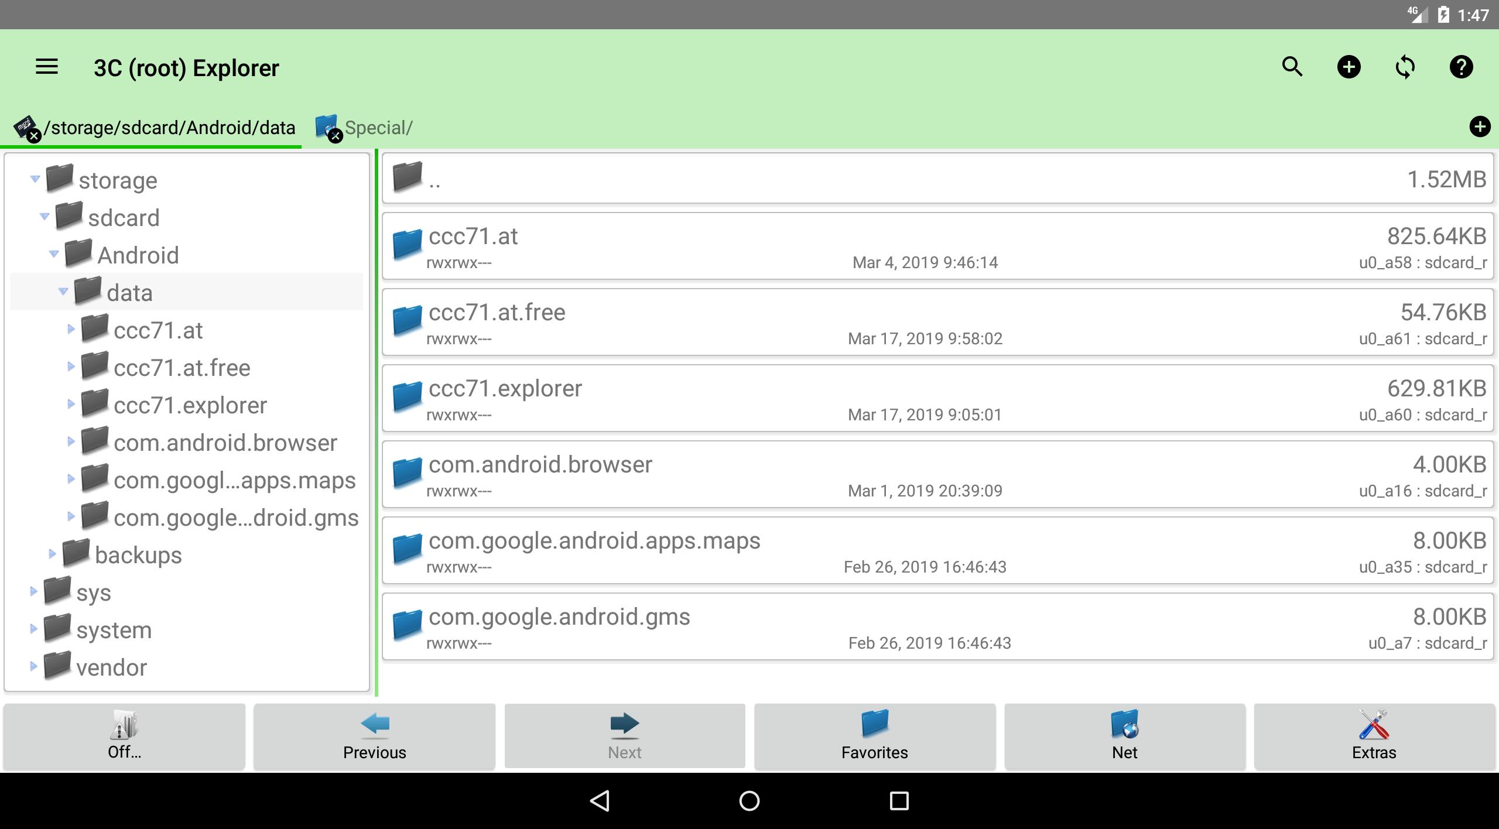Open the Net panel
Screen dimensions: 1499x829
click(x=1123, y=735)
